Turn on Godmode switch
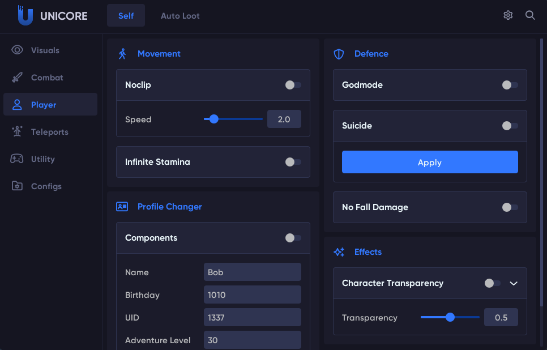547x350 pixels. click(510, 85)
